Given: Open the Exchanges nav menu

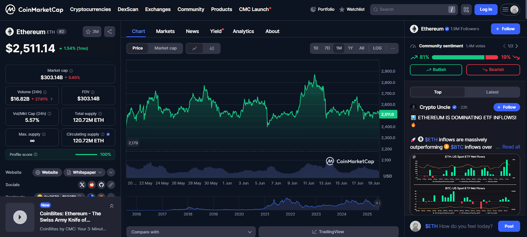Looking at the screenshot, I should tap(158, 9).
